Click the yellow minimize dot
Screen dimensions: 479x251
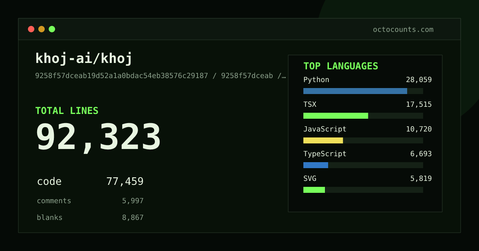click(x=42, y=29)
